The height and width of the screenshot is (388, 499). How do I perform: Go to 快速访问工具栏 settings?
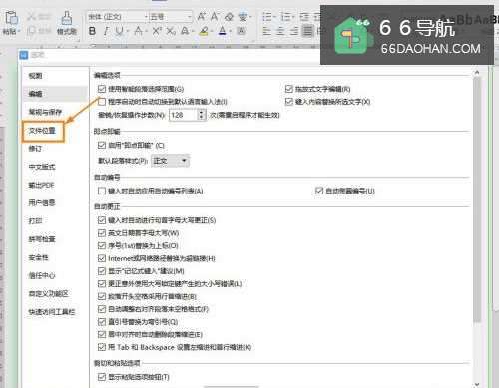click(52, 312)
